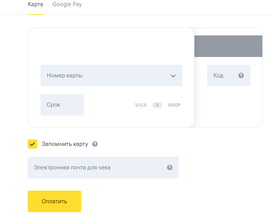Switch to the Карта tab
Image resolution: width=272 pixels, height=221 pixels.
pos(35,5)
